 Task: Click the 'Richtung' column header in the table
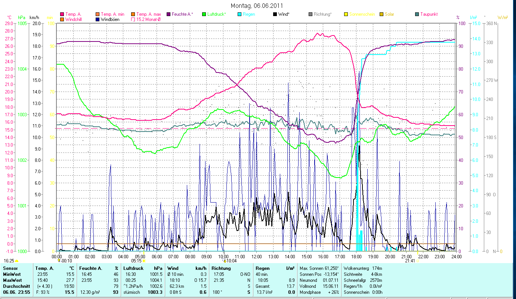pyautogui.click(x=221, y=268)
